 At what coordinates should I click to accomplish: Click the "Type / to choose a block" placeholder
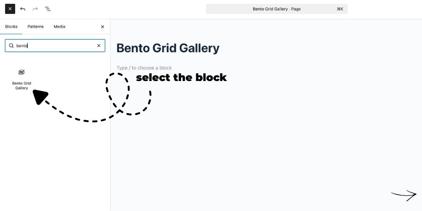[144, 68]
